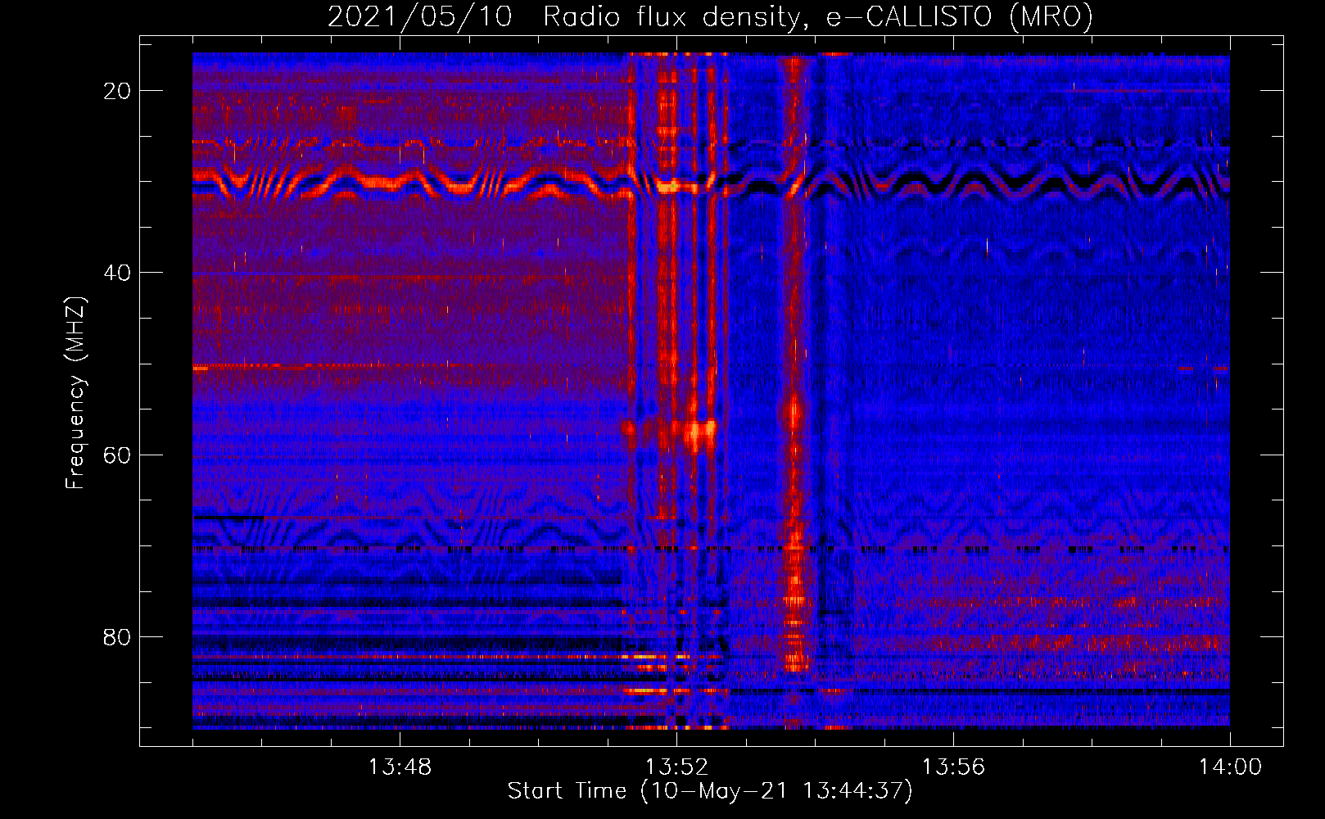The width and height of the screenshot is (1325, 819).
Task: Click the 40 MHz frequency tick label
Action: tap(117, 273)
